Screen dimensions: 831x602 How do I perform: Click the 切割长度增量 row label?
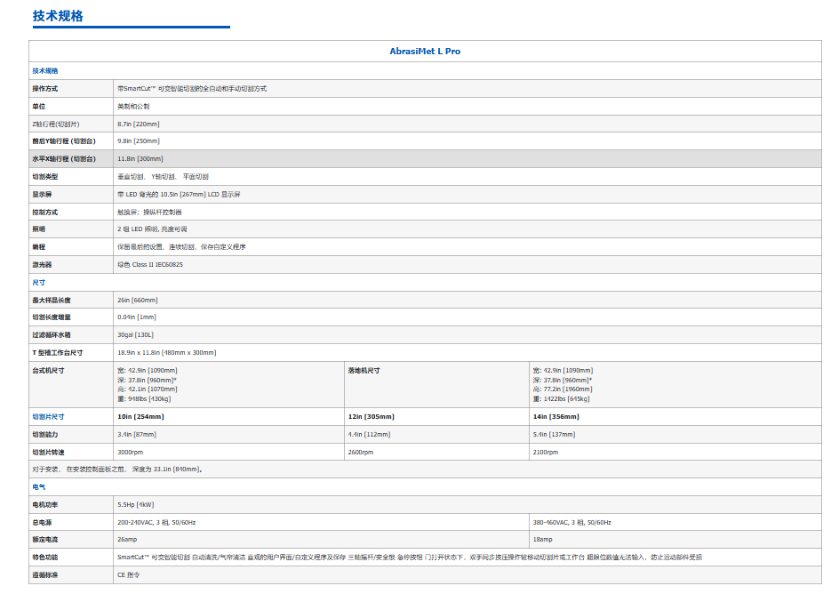(x=52, y=317)
